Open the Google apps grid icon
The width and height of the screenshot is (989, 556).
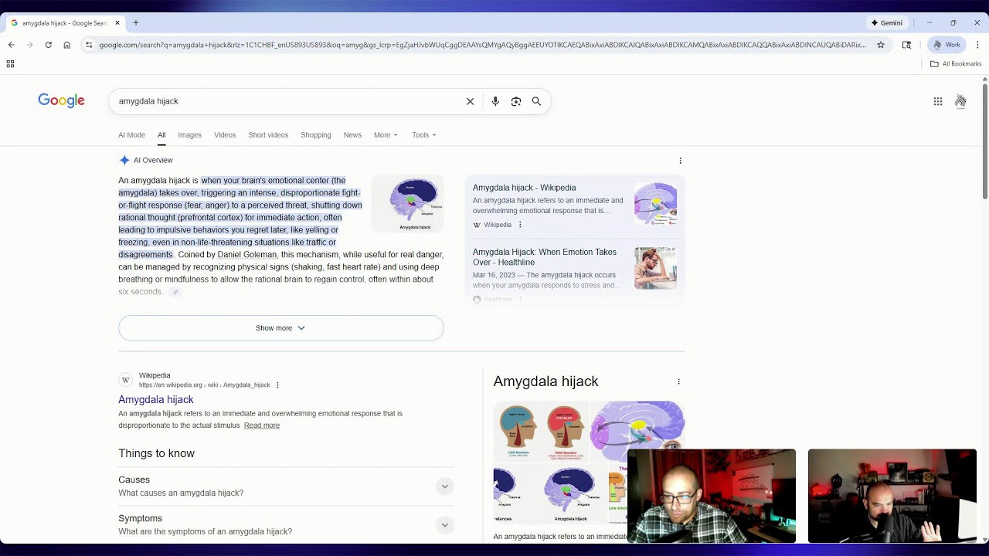[x=938, y=101]
